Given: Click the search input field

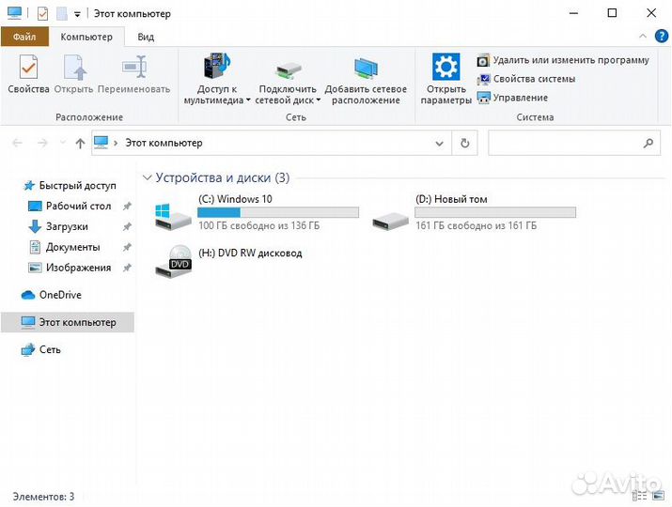Looking at the screenshot, I should 564,144.
